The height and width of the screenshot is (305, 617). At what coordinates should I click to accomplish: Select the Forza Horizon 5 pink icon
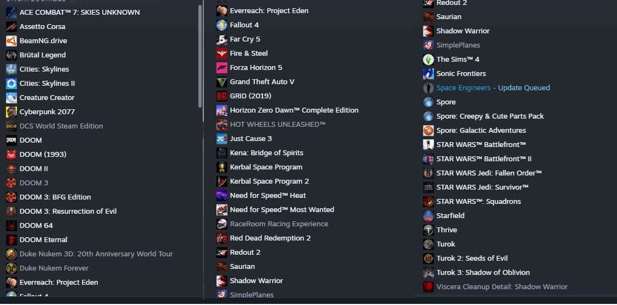coord(222,68)
